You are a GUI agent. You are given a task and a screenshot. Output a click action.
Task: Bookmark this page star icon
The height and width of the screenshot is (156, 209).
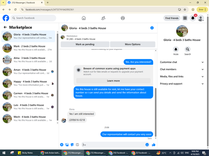click(x=185, y=10)
